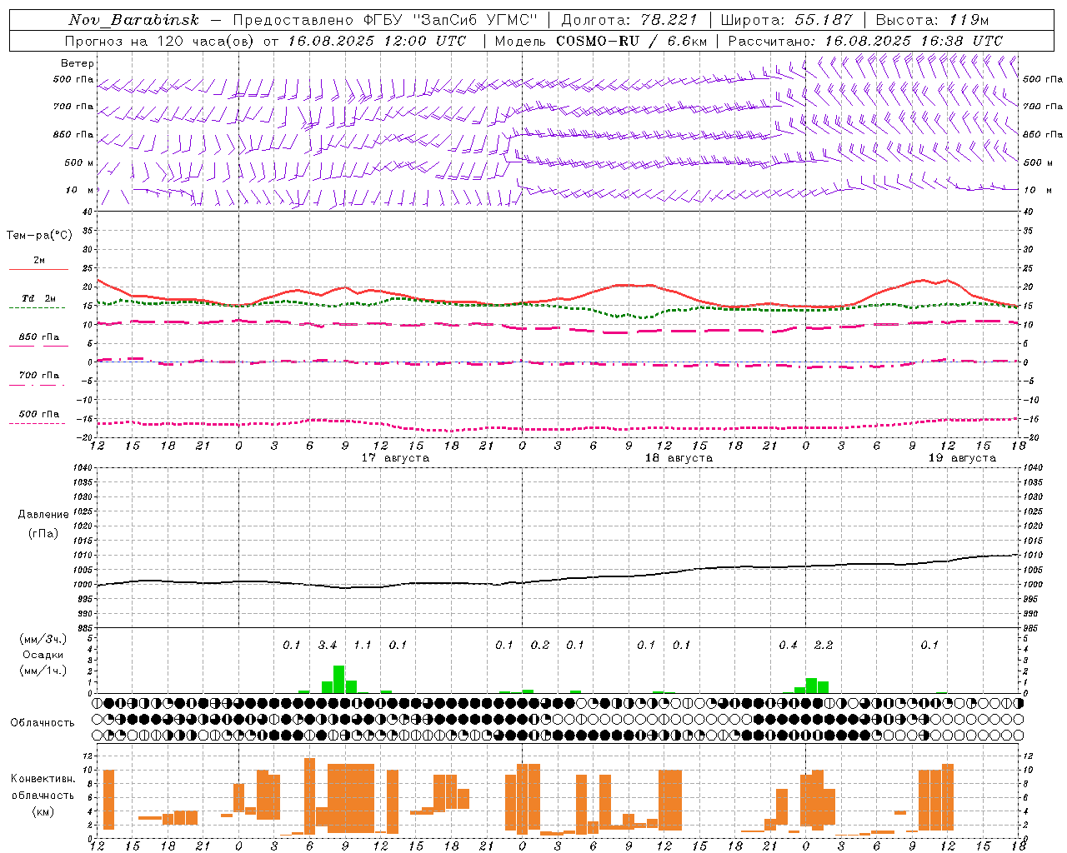Click the (км) convective cloud unit label
This screenshot has height=853, width=1067.
[43, 811]
